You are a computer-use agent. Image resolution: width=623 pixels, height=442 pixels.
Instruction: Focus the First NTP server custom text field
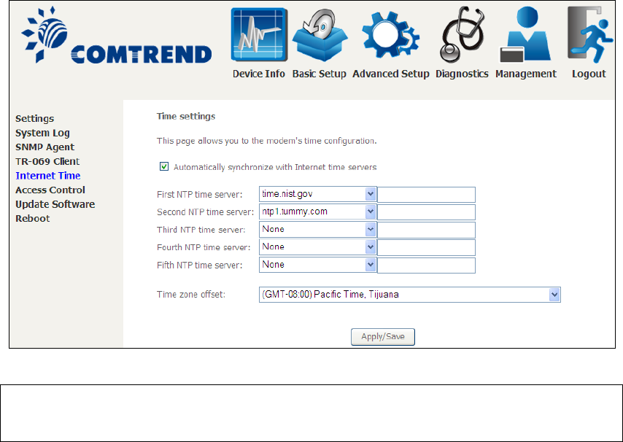tap(426, 195)
